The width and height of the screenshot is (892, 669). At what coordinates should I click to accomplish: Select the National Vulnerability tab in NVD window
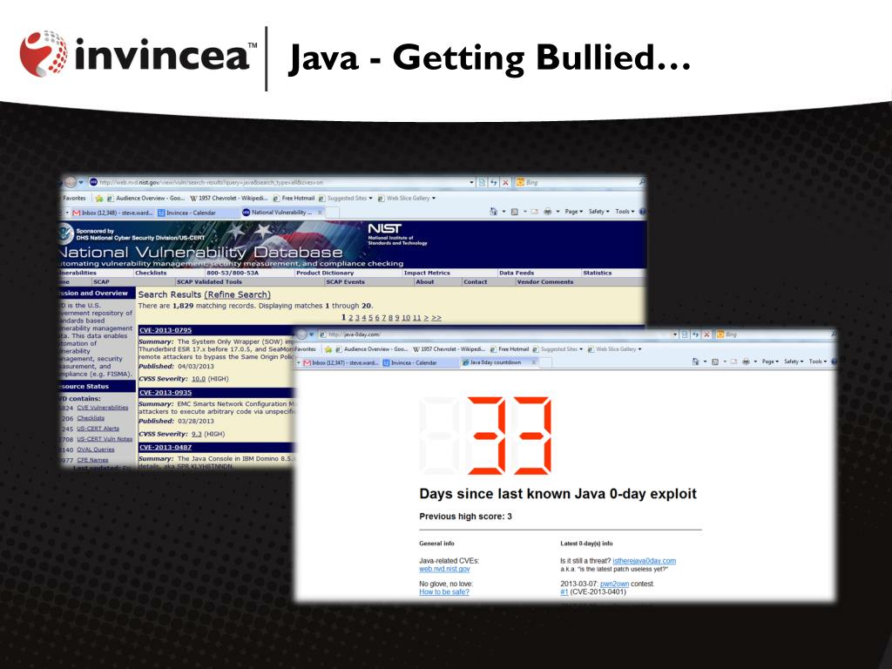pos(281,213)
